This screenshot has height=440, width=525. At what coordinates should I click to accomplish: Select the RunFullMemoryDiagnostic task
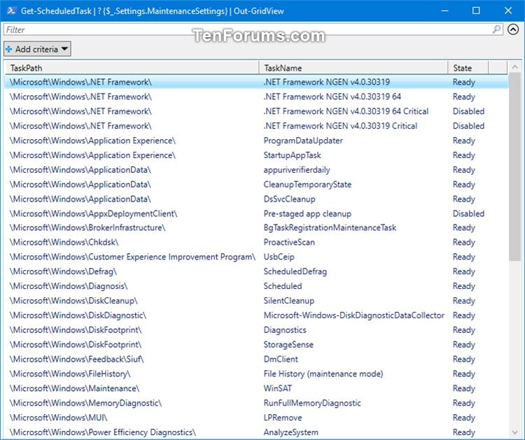256,403
